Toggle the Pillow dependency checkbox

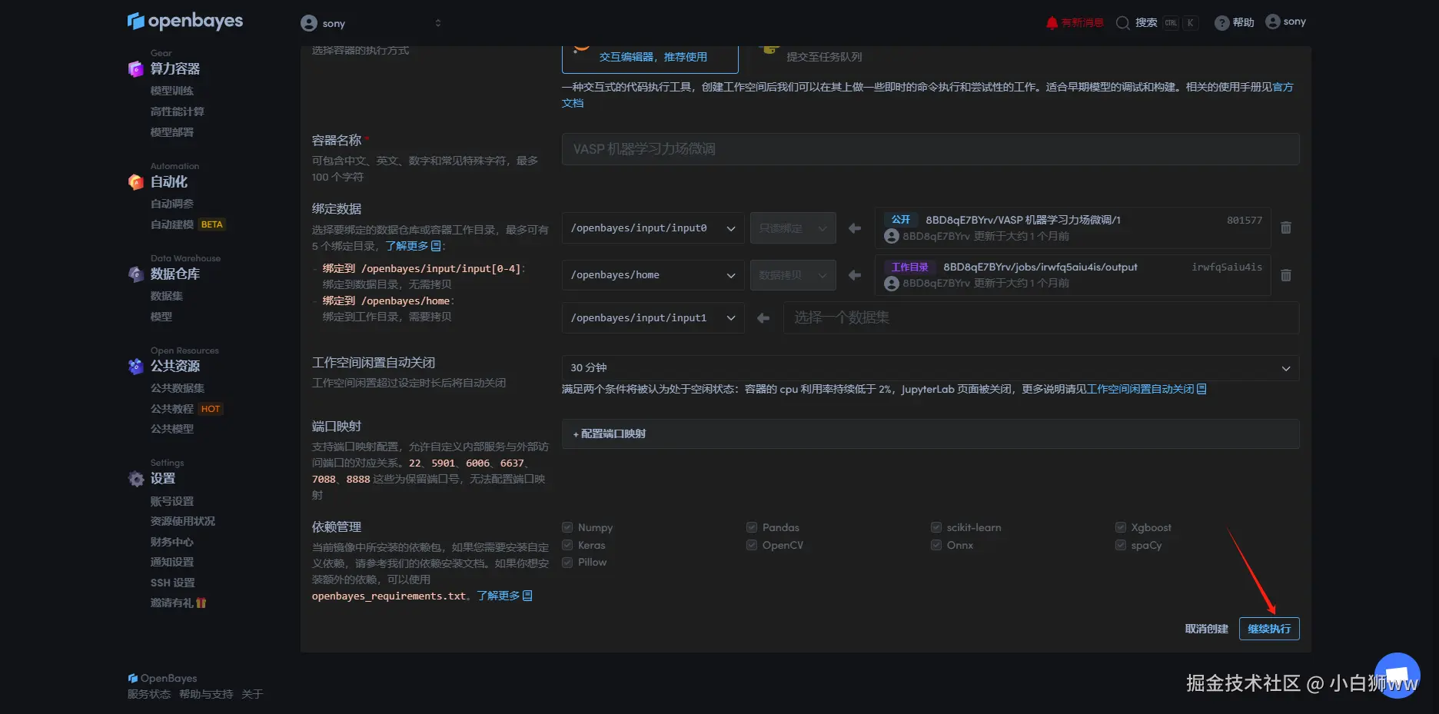(567, 562)
